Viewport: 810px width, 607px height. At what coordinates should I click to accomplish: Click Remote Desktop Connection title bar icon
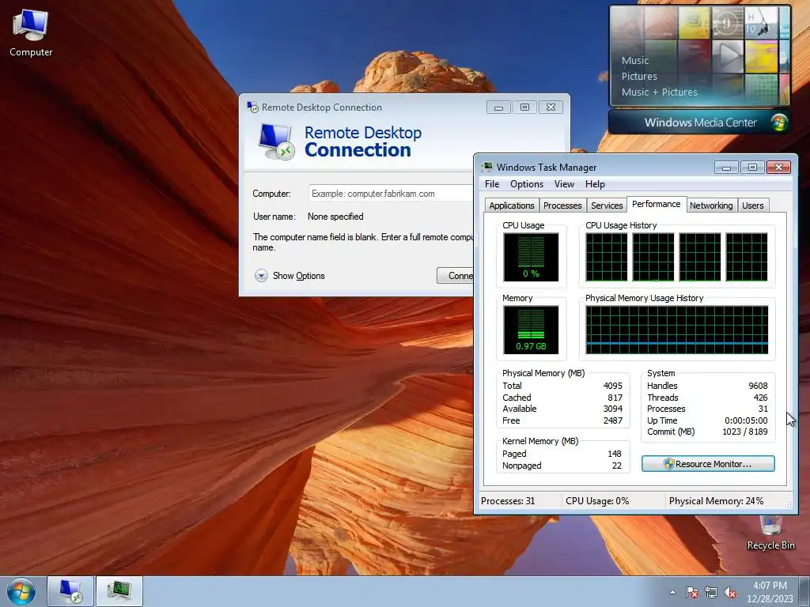(252, 107)
